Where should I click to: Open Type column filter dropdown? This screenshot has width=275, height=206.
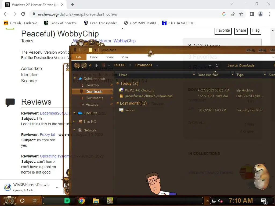tap(265, 75)
